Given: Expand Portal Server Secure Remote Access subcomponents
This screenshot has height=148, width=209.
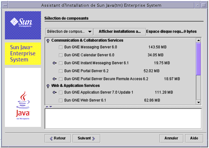Looking at the screenshot, I should [x=54, y=79].
